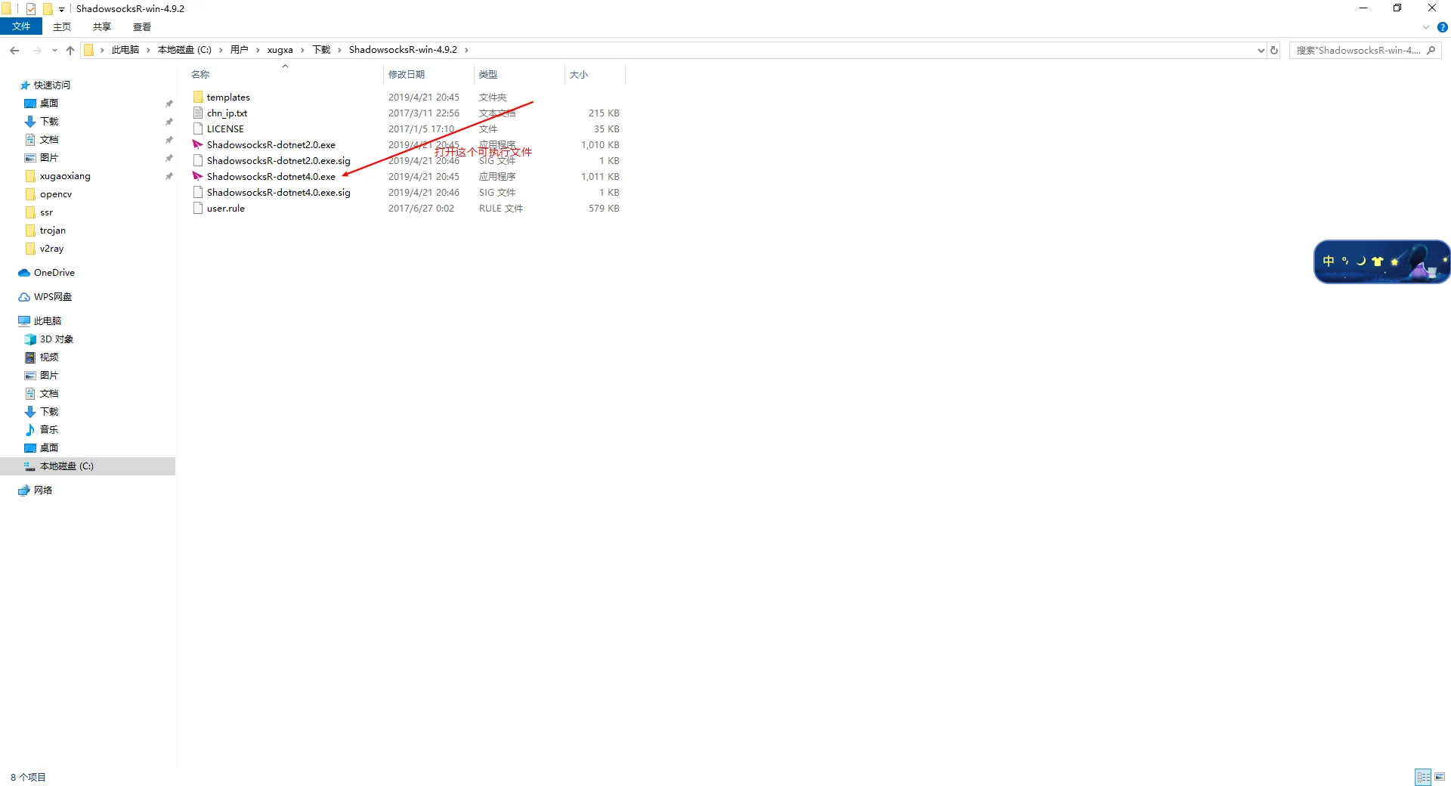Open pinned 文档 under quick access
This screenshot has height=786, width=1451.
pos(49,140)
